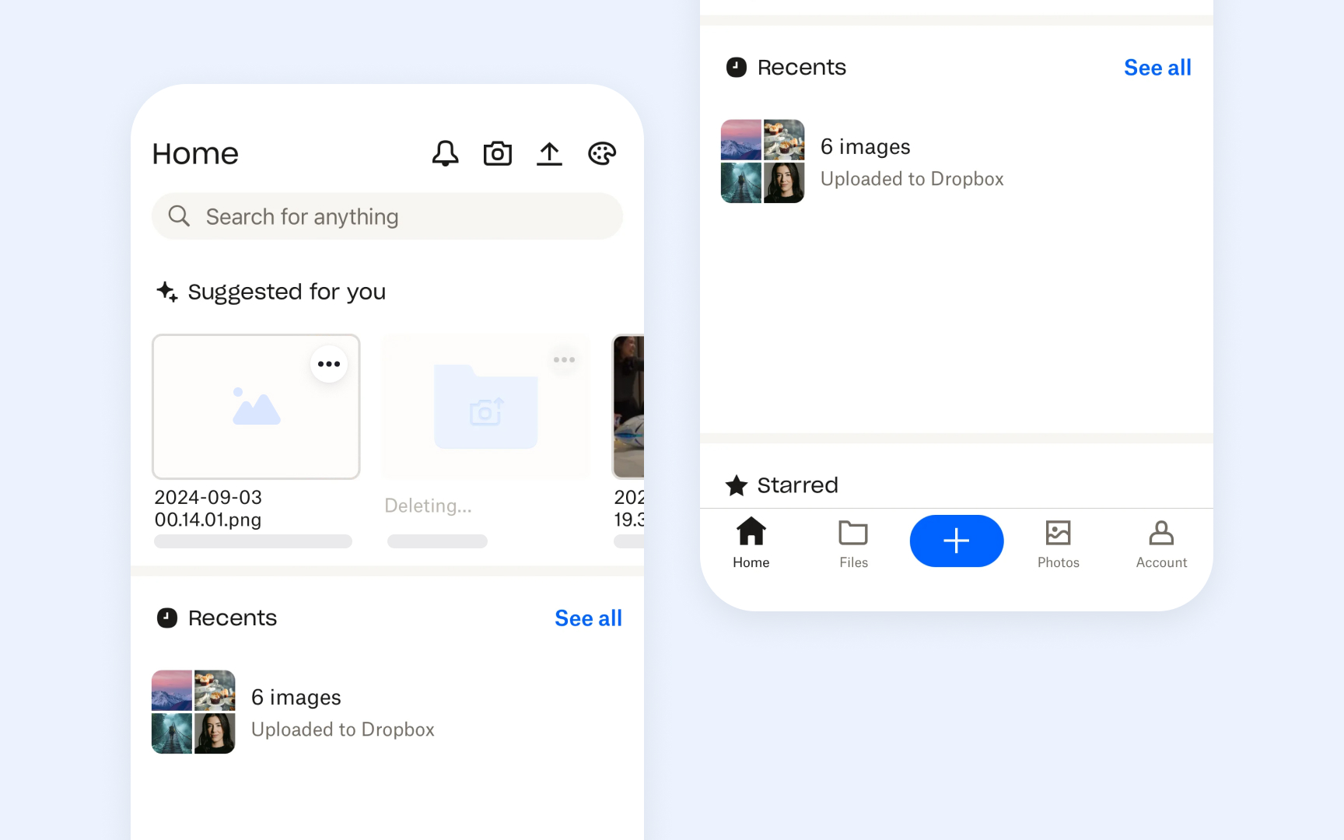Click See all in left screen Recents
This screenshot has width=1344, height=840.
[589, 618]
